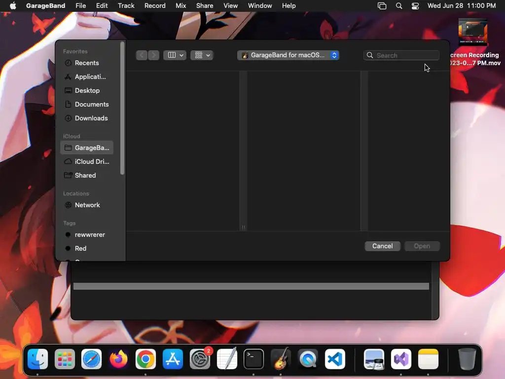Viewport: 505px width, 379px height.
Task: Click the Stage Manager menu bar icon
Action: click(382, 6)
